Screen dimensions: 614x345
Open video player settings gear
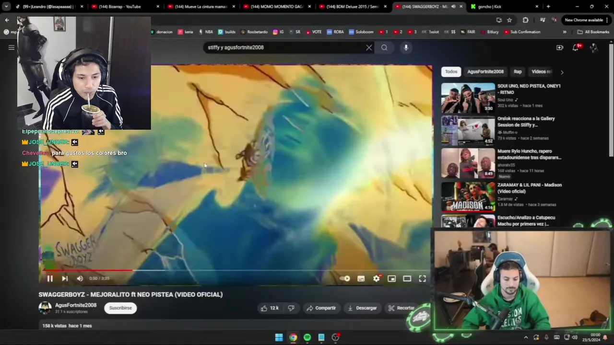(x=377, y=278)
